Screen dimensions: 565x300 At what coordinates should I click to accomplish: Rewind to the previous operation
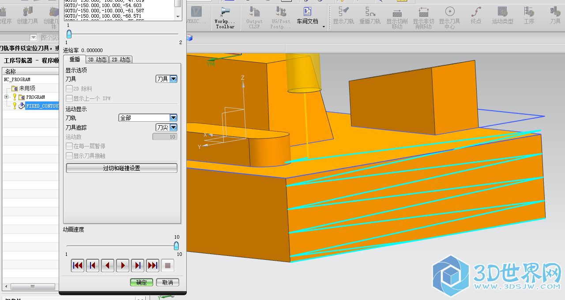[78, 266]
